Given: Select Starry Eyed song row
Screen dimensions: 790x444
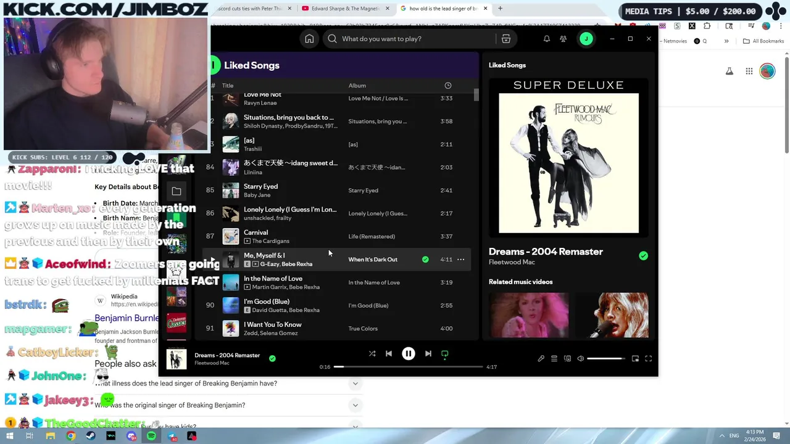Looking at the screenshot, I should click(337, 191).
